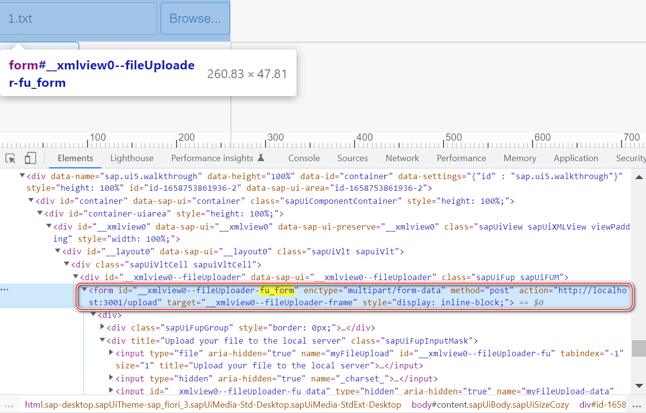Open the Network tab
Image resolution: width=646 pixels, height=413 pixels.
pyautogui.click(x=402, y=158)
